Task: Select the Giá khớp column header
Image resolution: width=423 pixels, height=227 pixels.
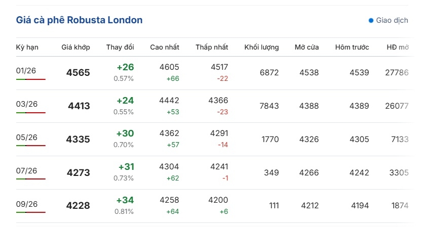Action: 76,48
